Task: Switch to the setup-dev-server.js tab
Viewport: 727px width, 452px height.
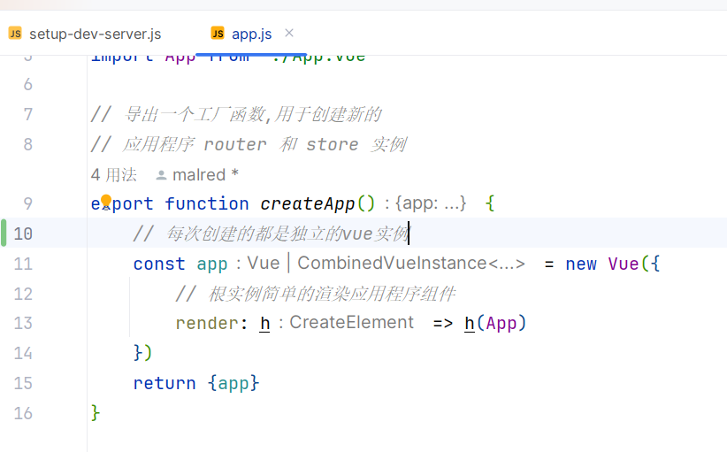Action: (95, 34)
